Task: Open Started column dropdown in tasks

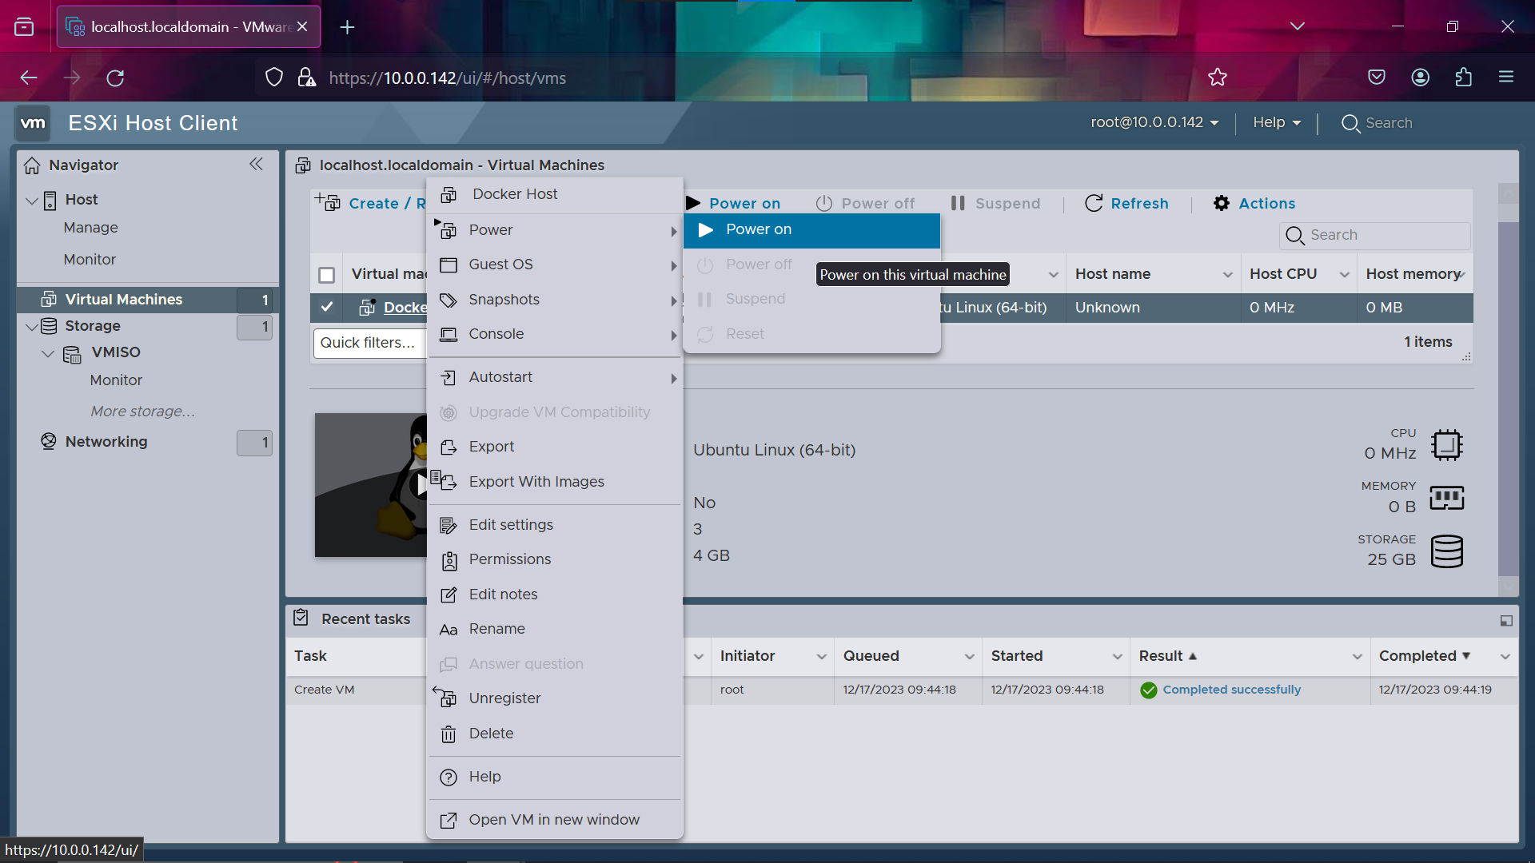Action: (1117, 657)
